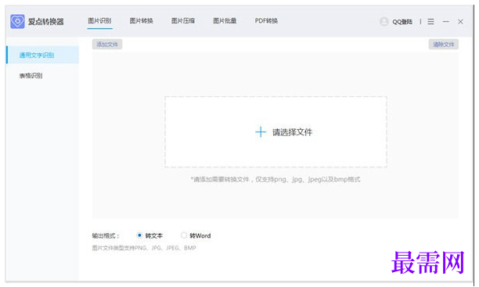This screenshot has height=287, width=479.
Task: Select the 转文本 output radio button
Action: [139, 235]
